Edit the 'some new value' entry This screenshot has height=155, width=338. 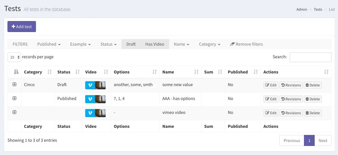pyautogui.click(x=271, y=85)
